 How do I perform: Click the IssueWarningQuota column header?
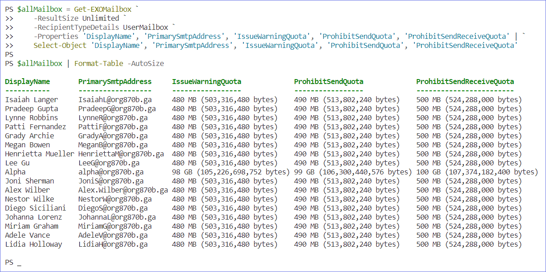207,82
